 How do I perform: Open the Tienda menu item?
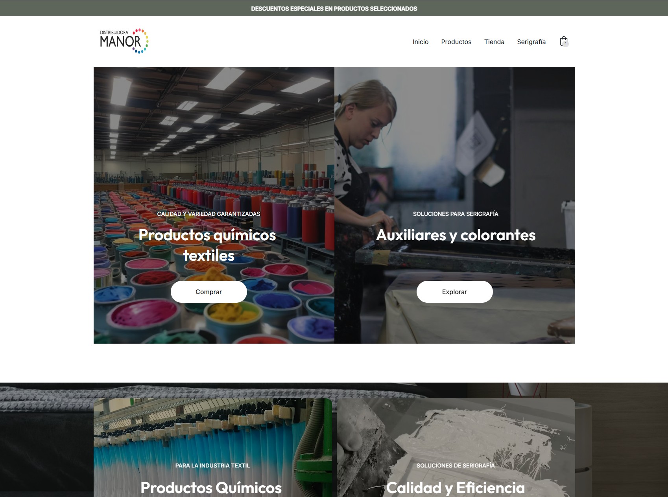[x=494, y=42]
